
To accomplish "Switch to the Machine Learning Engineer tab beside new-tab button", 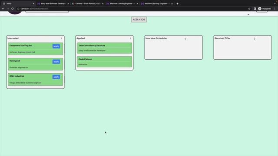I will pyautogui.click(x=157, y=3).
